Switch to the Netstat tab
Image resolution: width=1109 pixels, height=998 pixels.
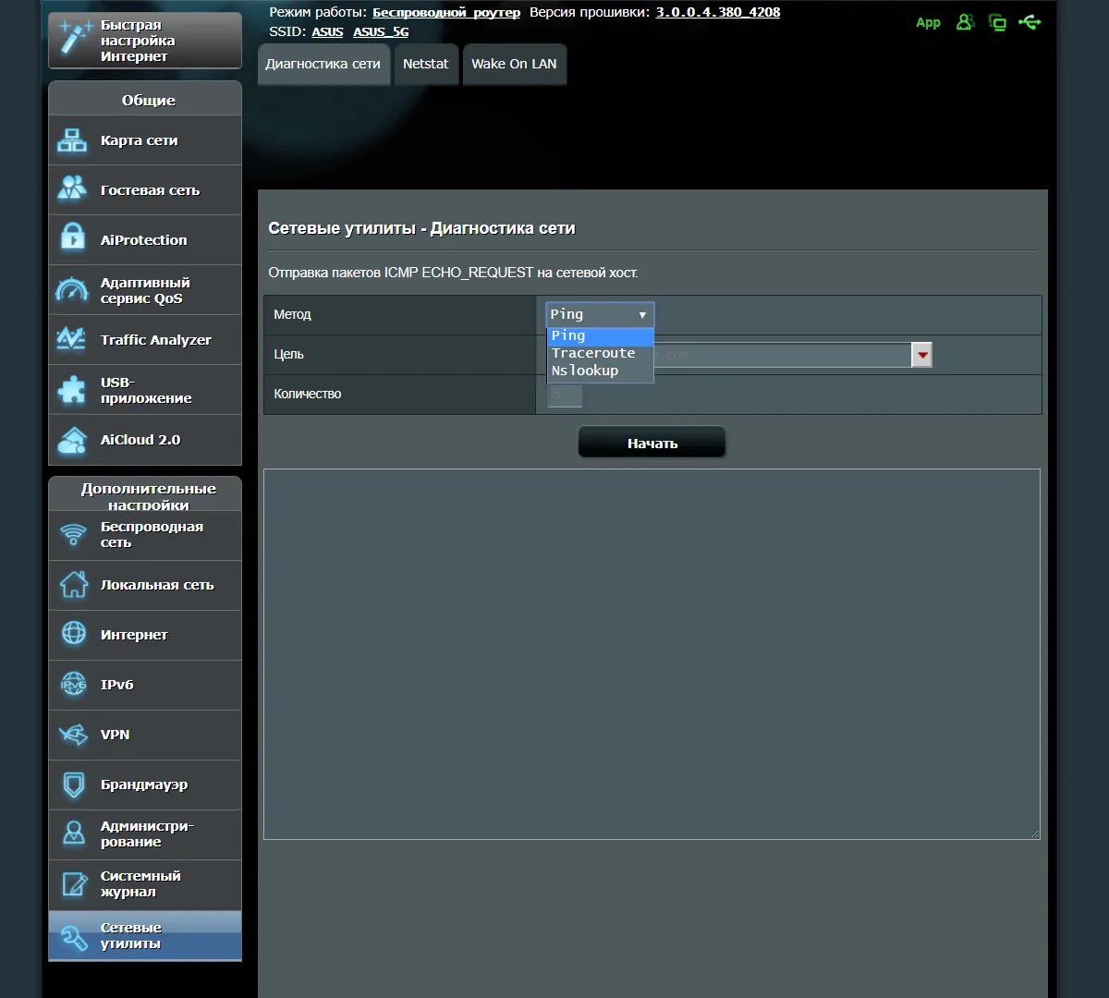(426, 64)
